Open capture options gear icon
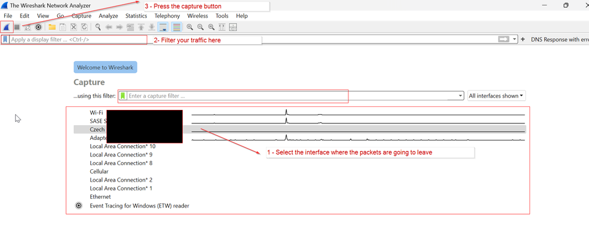 (x=38, y=27)
